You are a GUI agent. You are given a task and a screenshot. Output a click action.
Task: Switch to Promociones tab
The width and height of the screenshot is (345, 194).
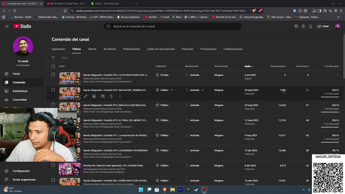click(x=208, y=49)
